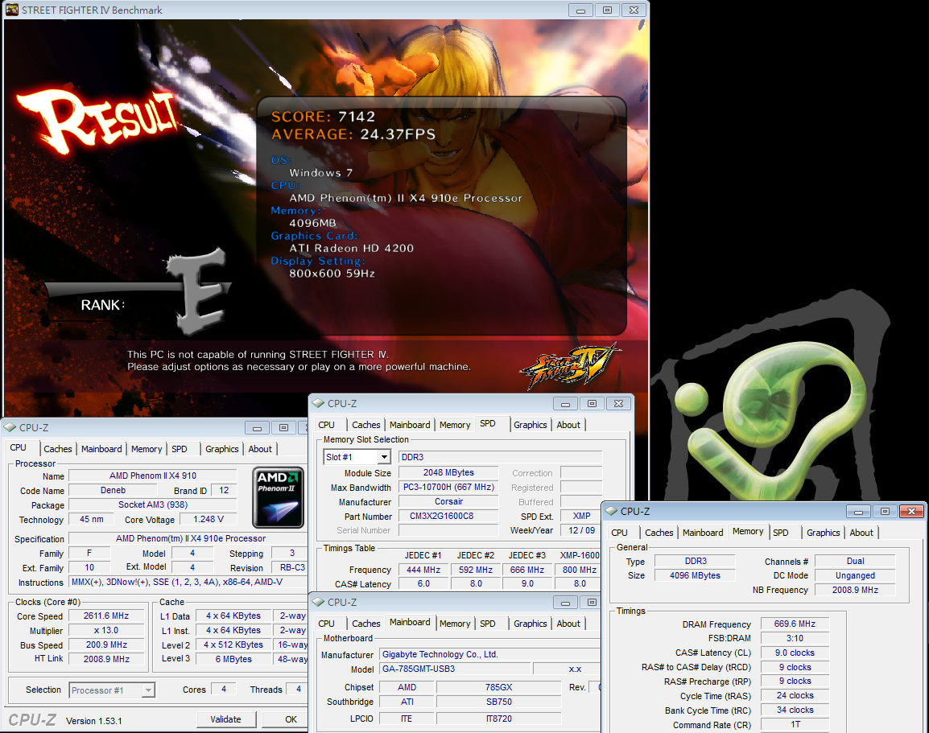Click the Validate button
The image size is (929, 733).
[225, 719]
